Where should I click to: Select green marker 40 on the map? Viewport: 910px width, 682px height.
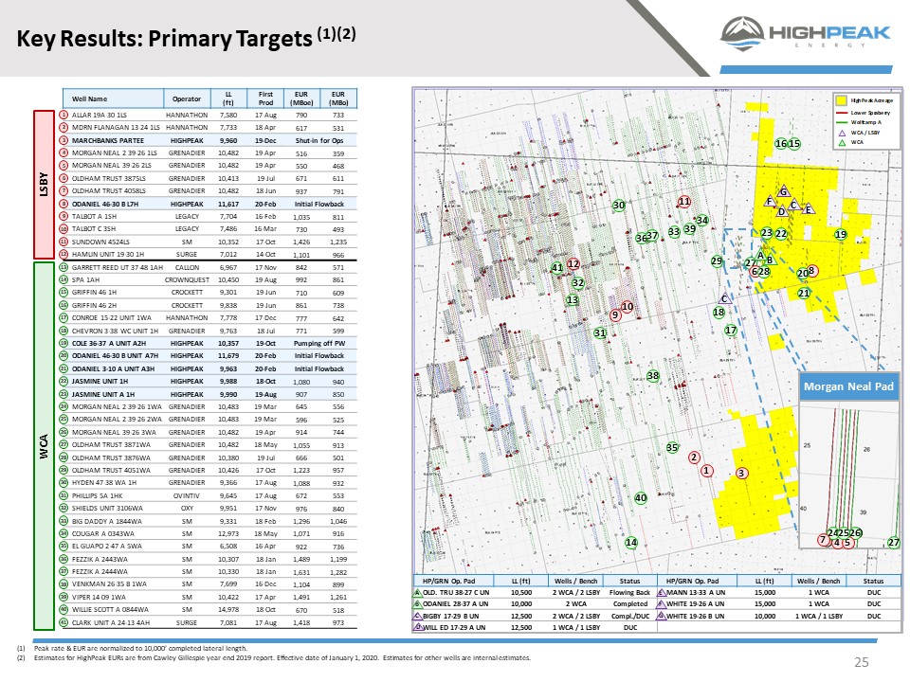641,497
